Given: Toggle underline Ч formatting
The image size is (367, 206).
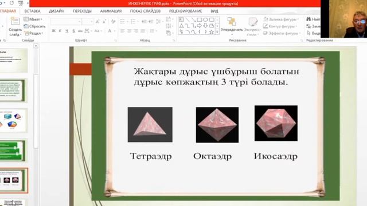Looking at the screenshot, I should 67,31.
